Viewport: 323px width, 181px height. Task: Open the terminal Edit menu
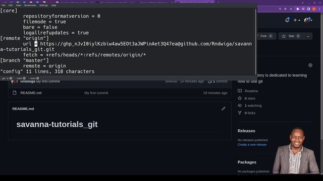11,6
